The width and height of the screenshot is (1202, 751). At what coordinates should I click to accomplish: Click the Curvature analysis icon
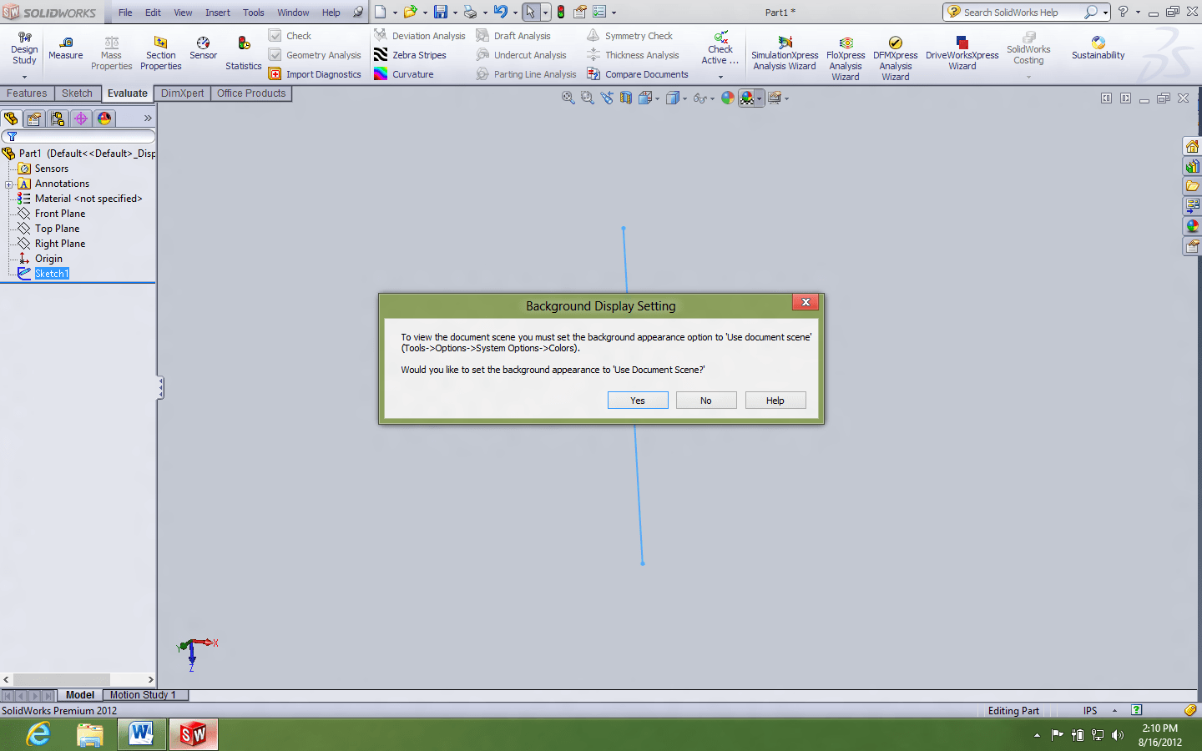tap(381, 74)
